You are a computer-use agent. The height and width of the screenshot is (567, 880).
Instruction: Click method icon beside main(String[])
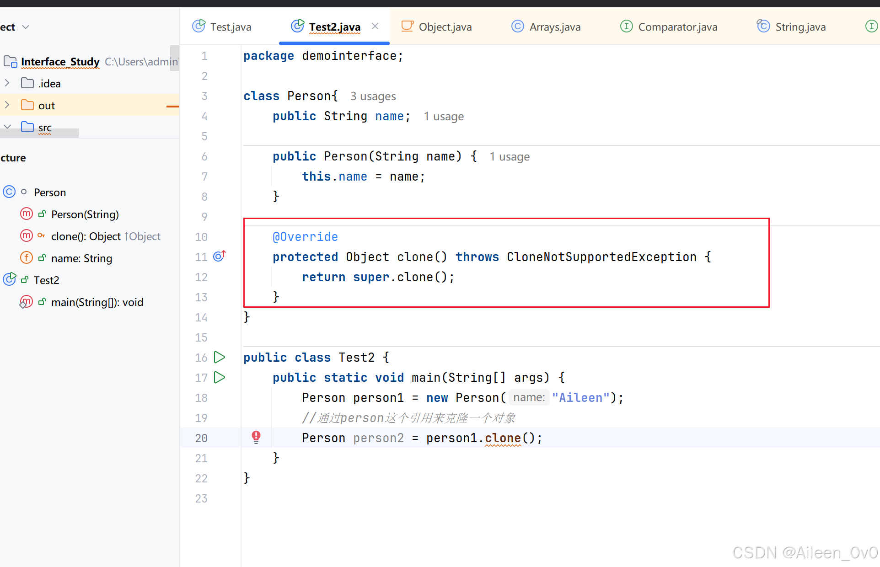26,302
